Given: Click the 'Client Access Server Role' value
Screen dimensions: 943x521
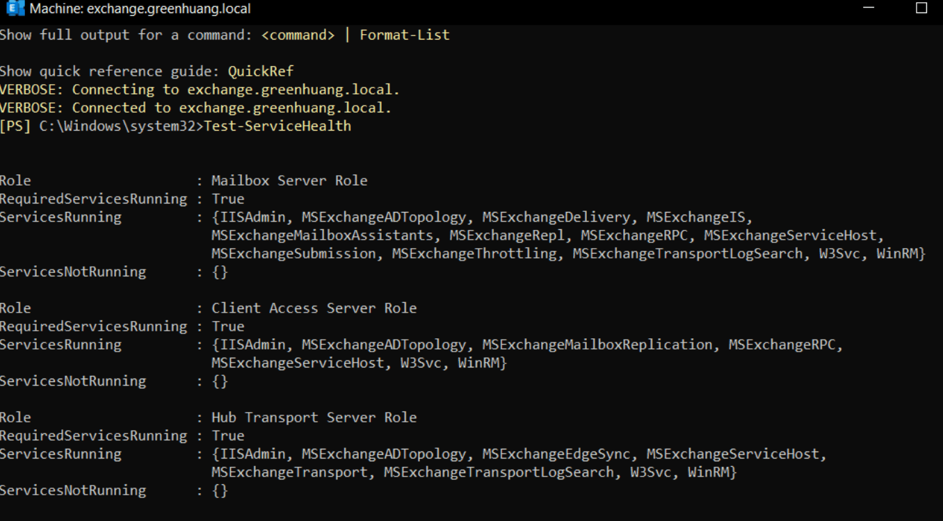Looking at the screenshot, I should (x=314, y=308).
